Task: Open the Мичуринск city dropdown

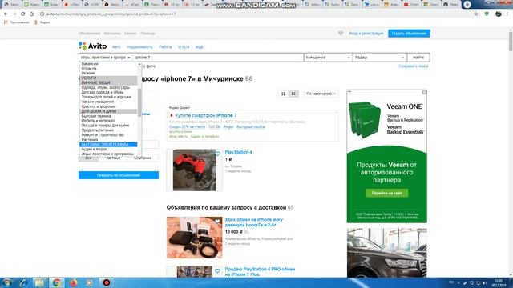Action: click(328, 58)
